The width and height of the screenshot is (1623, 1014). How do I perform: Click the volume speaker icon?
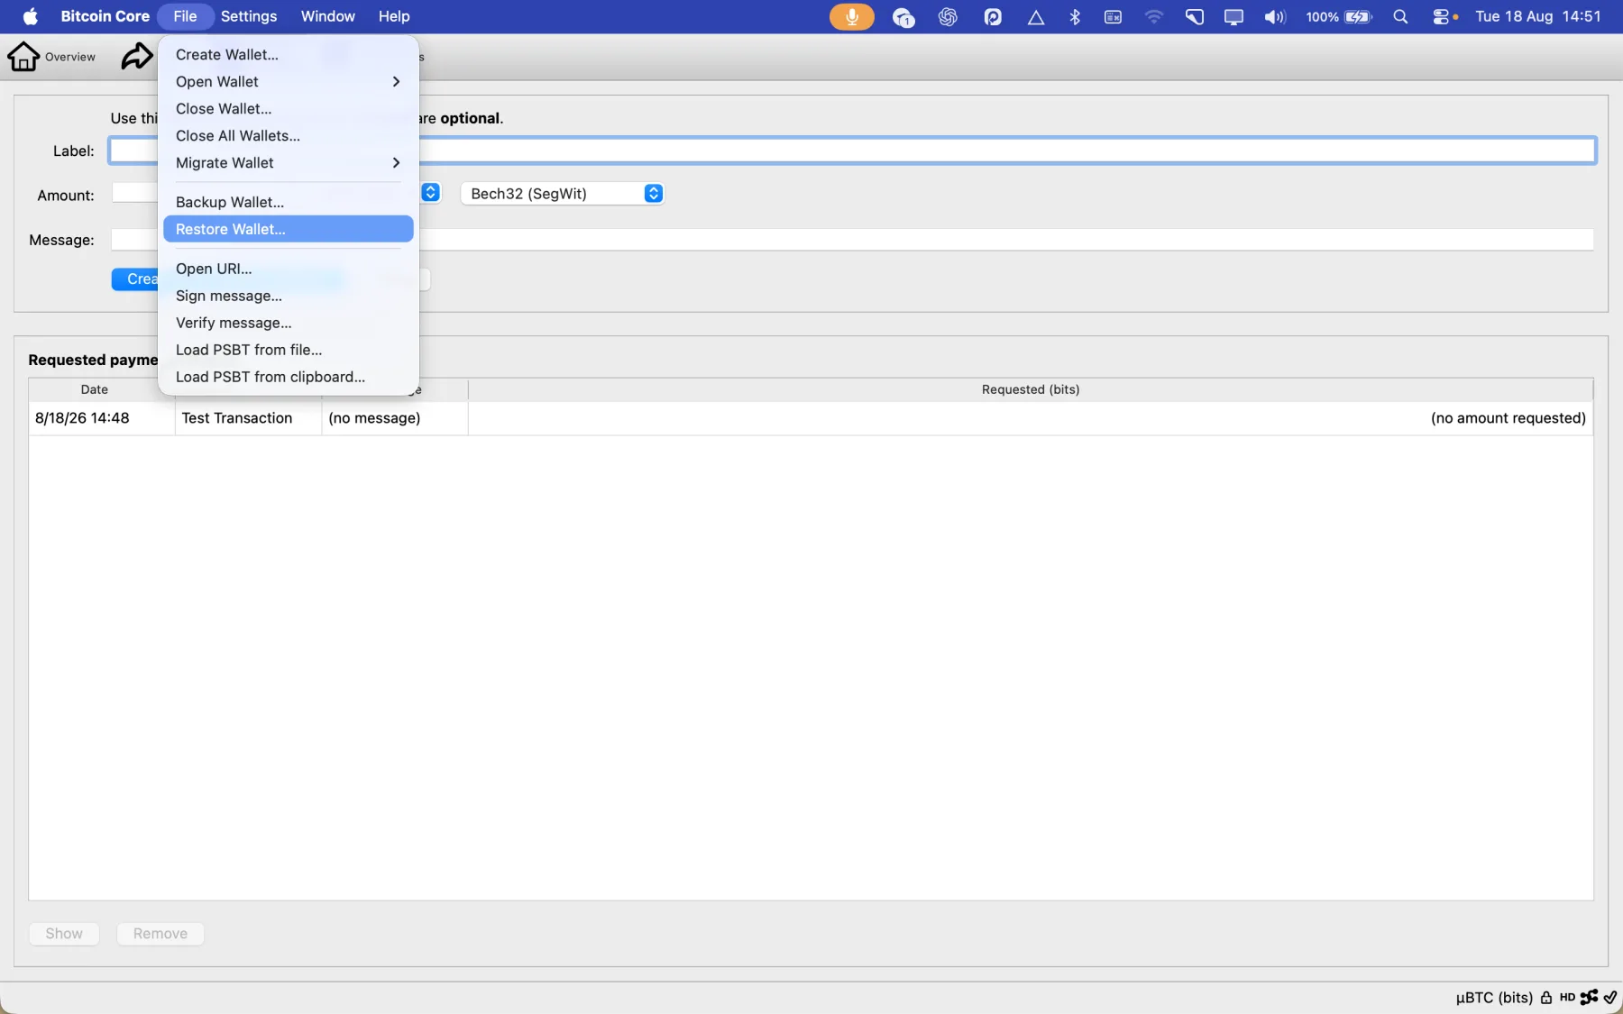pos(1274,16)
